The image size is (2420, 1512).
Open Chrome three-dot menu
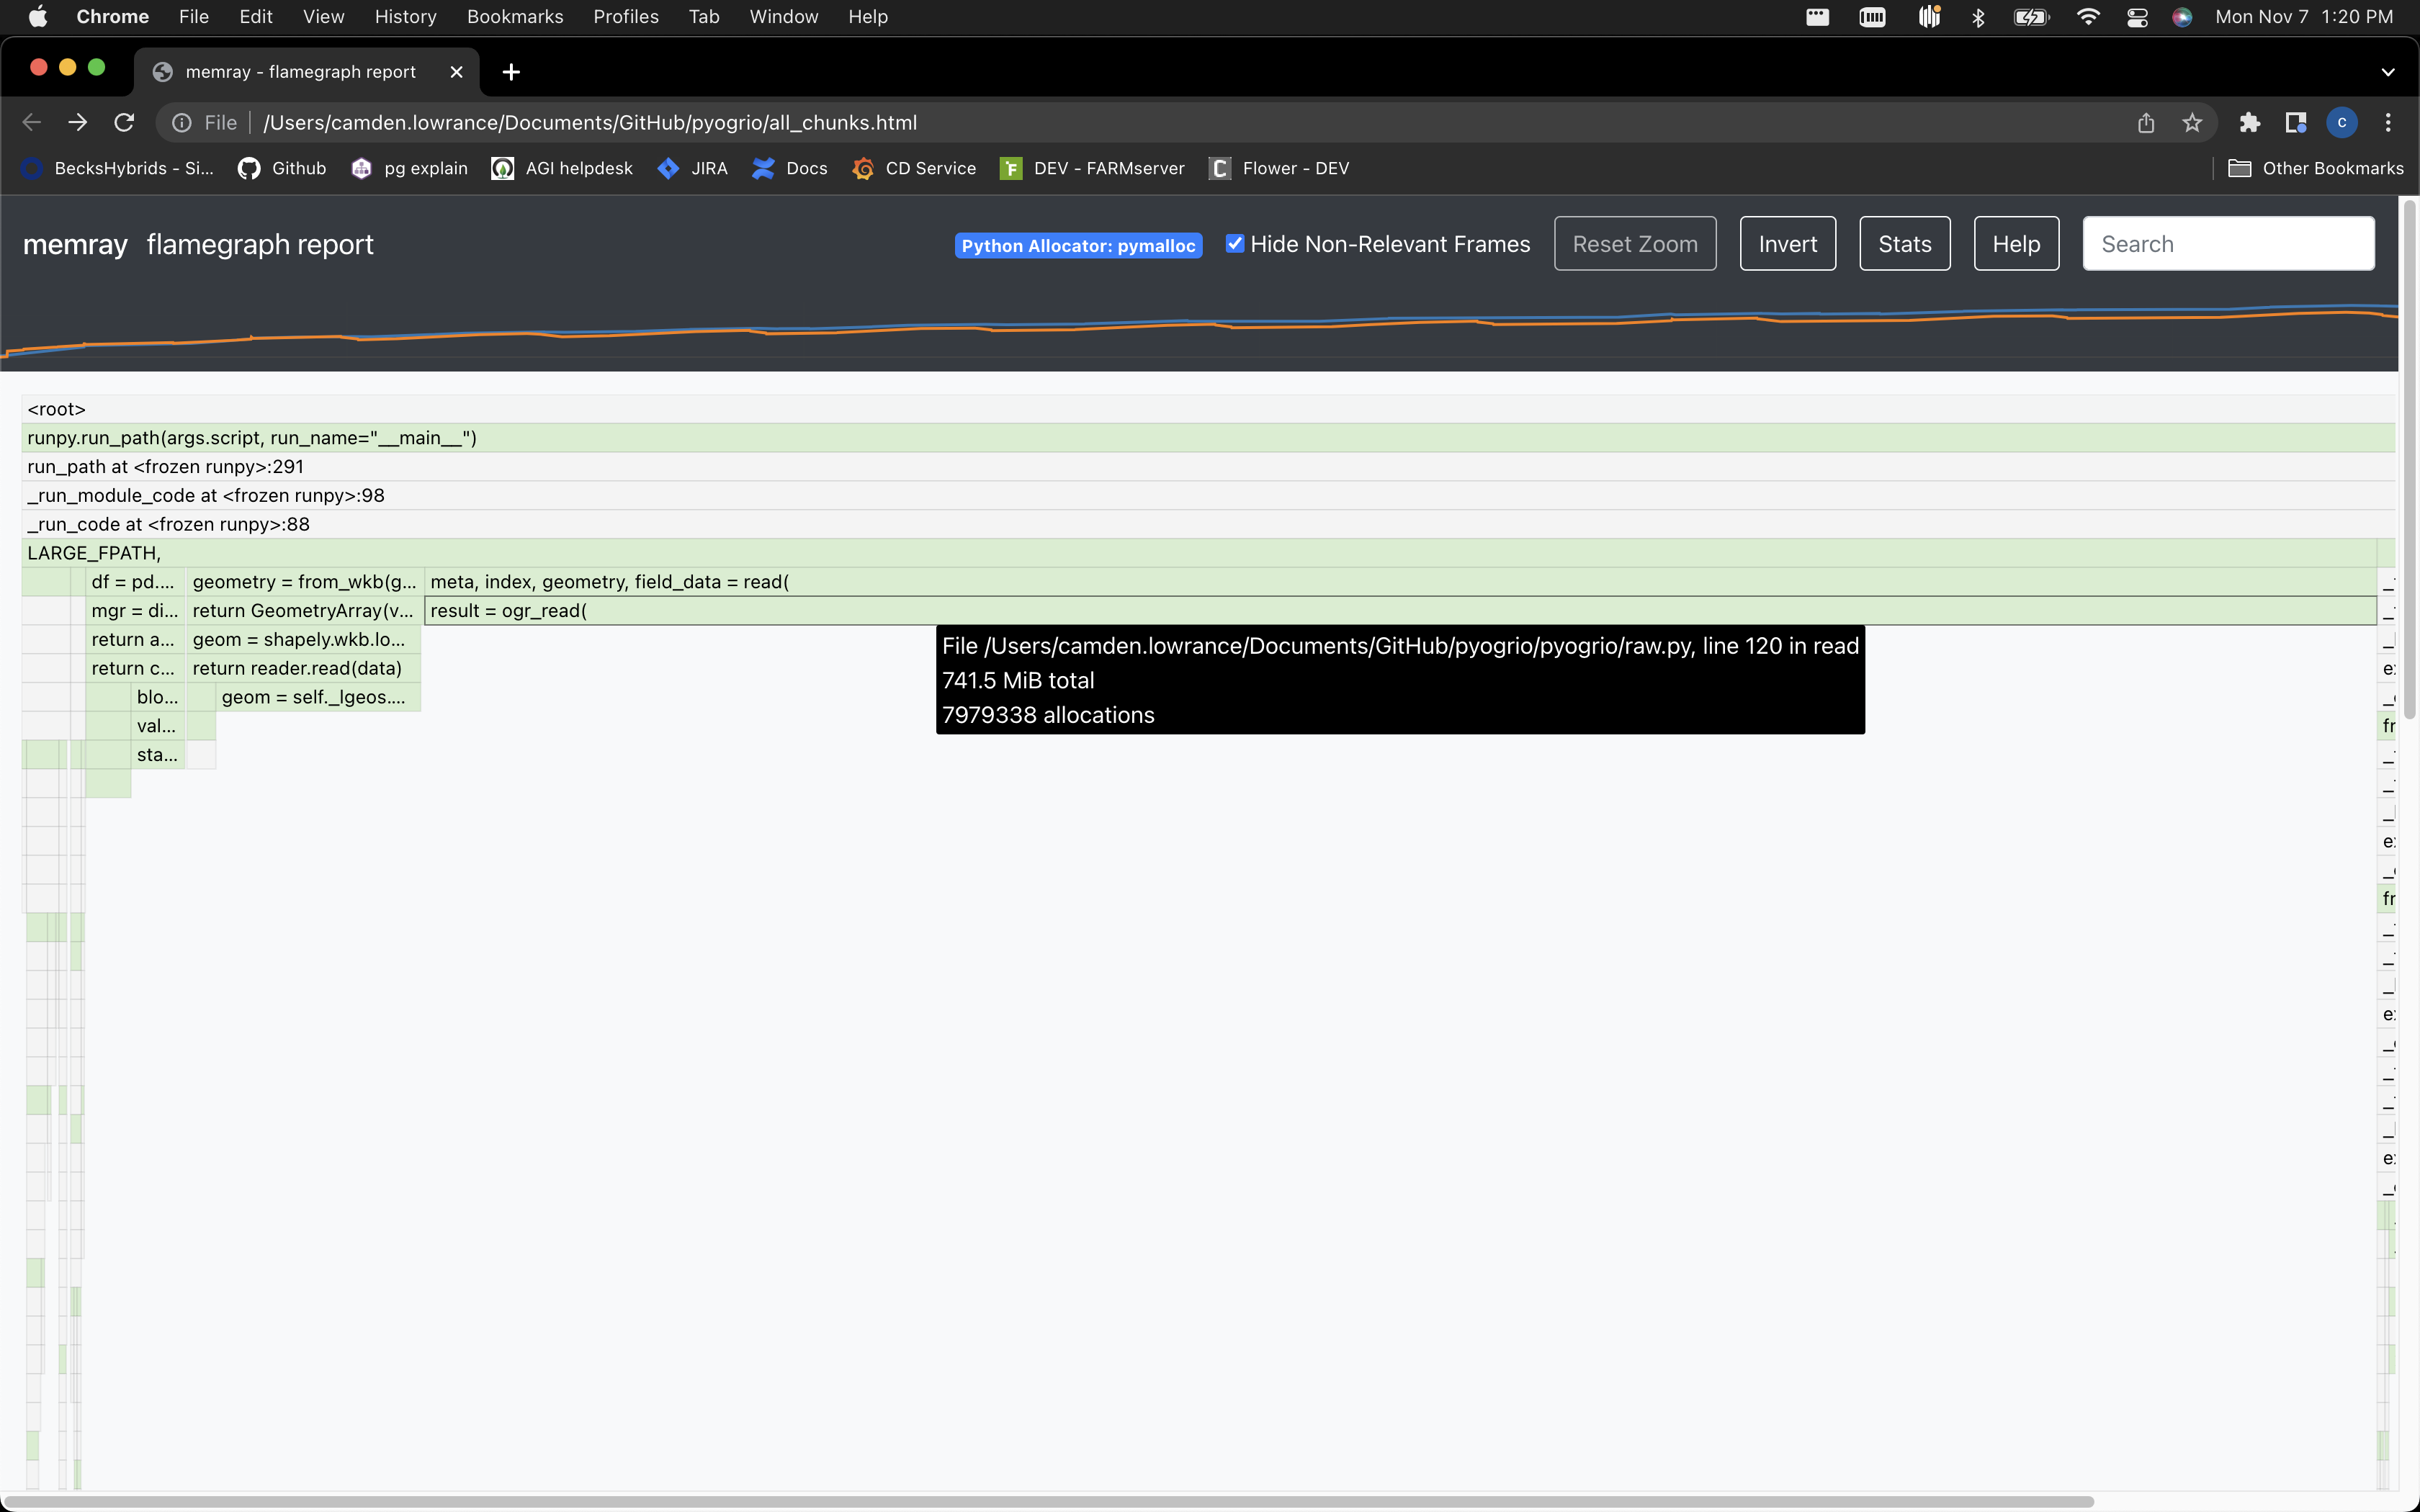pyautogui.click(x=2388, y=122)
